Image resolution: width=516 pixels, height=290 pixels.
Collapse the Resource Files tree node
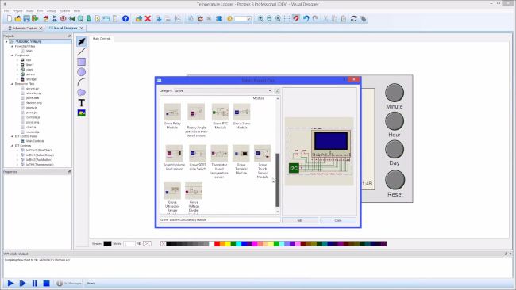[x=12, y=84]
